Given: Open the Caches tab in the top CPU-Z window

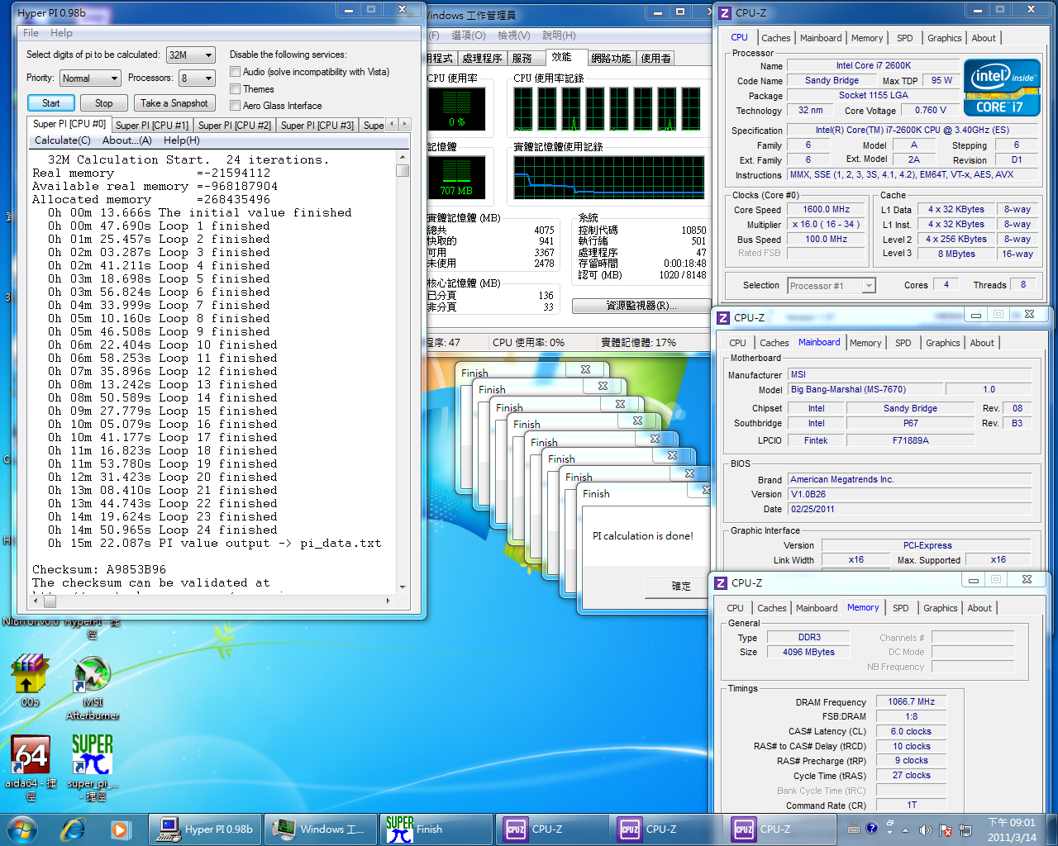Looking at the screenshot, I should pyautogui.click(x=776, y=38).
